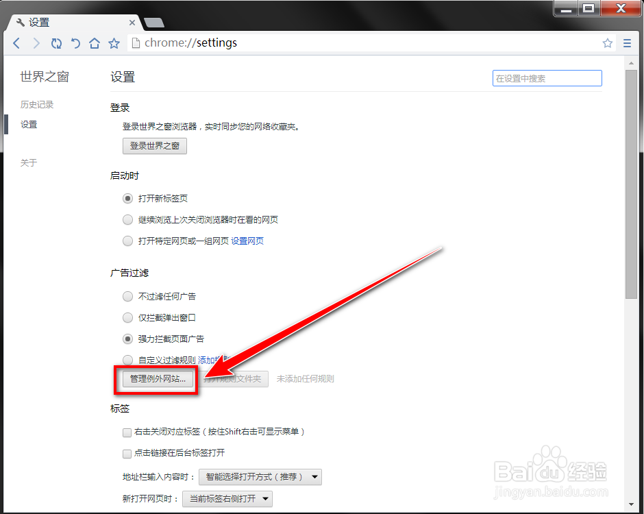Select the 设置 tab
The height and width of the screenshot is (514, 644).
(74, 22)
